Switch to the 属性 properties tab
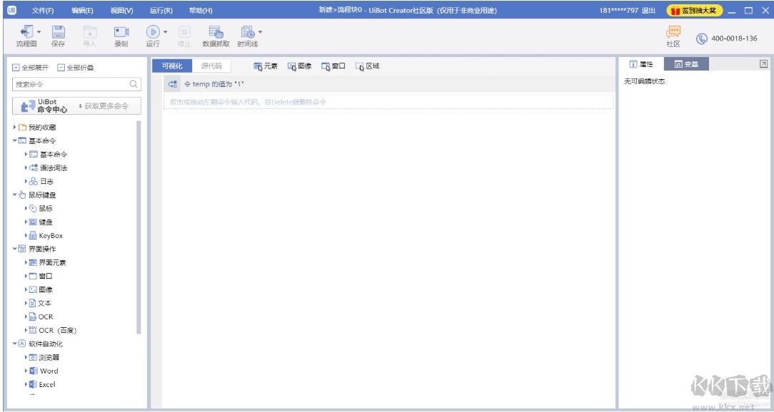The height and width of the screenshot is (412, 774). pyautogui.click(x=641, y=64)
